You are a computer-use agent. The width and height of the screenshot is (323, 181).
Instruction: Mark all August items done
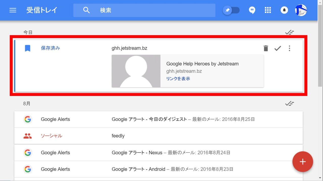click(x=289, y=104)
